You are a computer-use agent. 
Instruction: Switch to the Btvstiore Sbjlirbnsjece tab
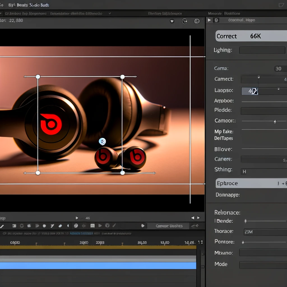pos(165,13)
